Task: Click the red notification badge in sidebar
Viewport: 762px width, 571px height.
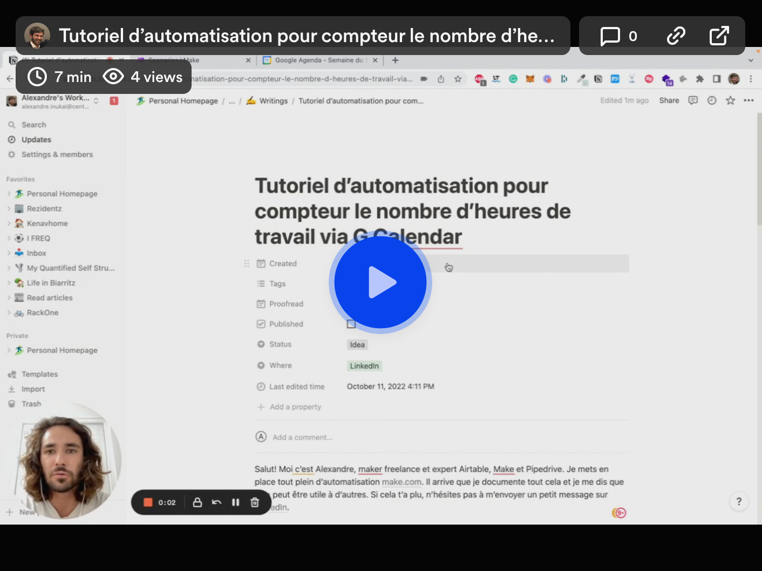Action: [x=114, y=101]
